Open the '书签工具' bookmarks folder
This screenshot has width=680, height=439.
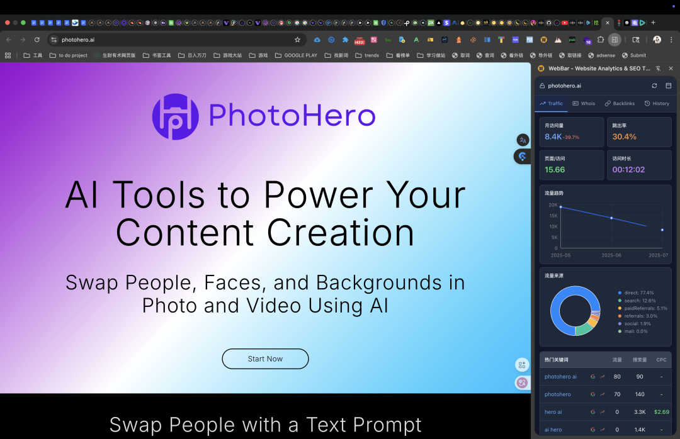[157, 55]
